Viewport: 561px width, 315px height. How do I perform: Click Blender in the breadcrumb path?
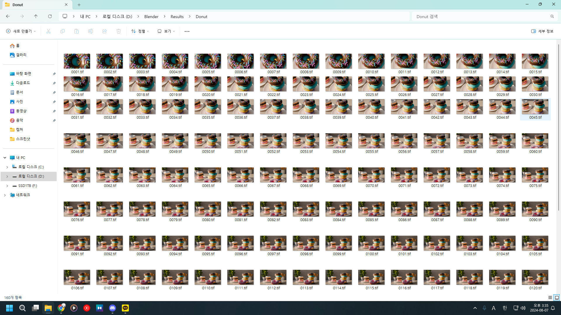click(151, 17)
